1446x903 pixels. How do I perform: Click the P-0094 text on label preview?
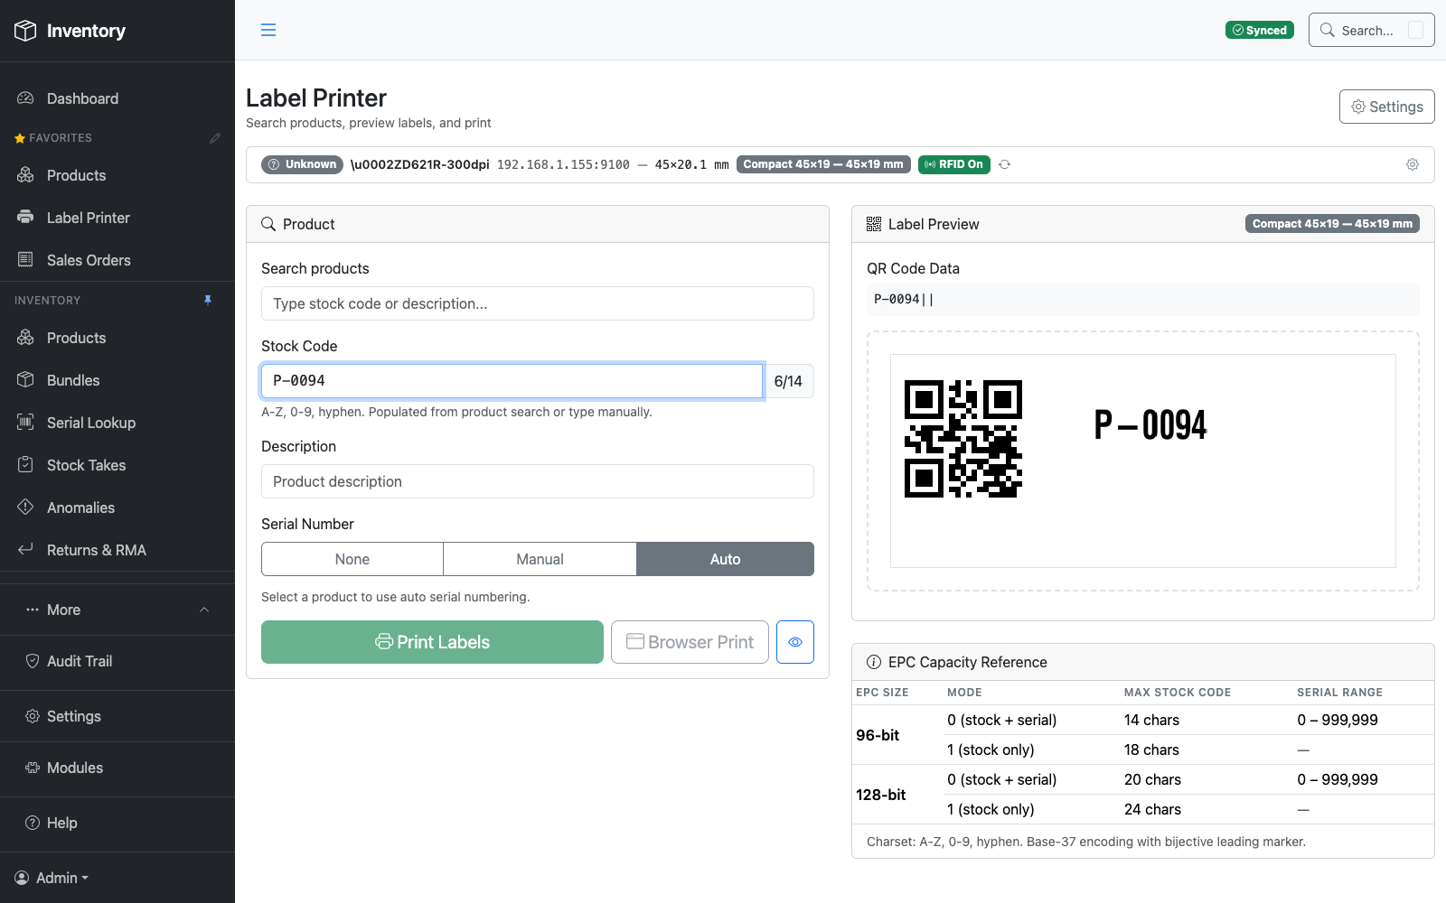coord(1150,425)
